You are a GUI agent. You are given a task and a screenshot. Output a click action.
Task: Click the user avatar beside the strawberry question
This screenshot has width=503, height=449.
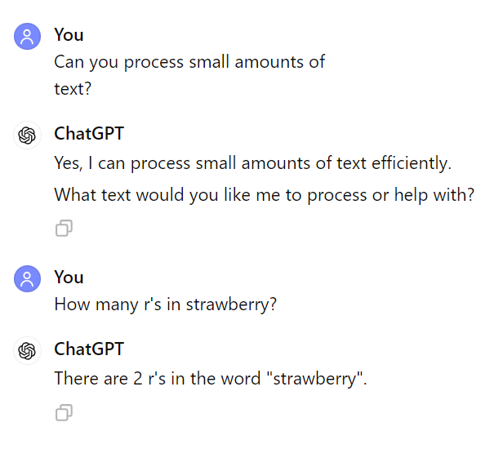[28, 278]
